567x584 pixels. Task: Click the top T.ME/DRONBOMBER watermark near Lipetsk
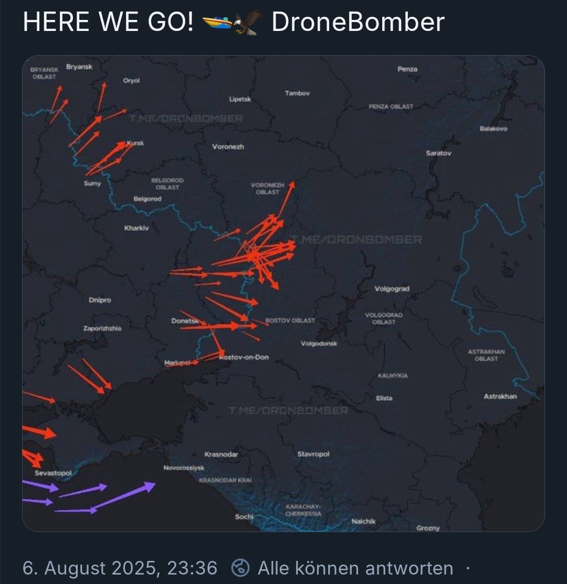pyautogui.click(x=186, y=119)
